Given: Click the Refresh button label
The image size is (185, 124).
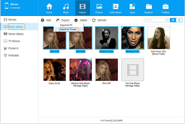Looking at the screenshot, I should click(x=102, y=20).
